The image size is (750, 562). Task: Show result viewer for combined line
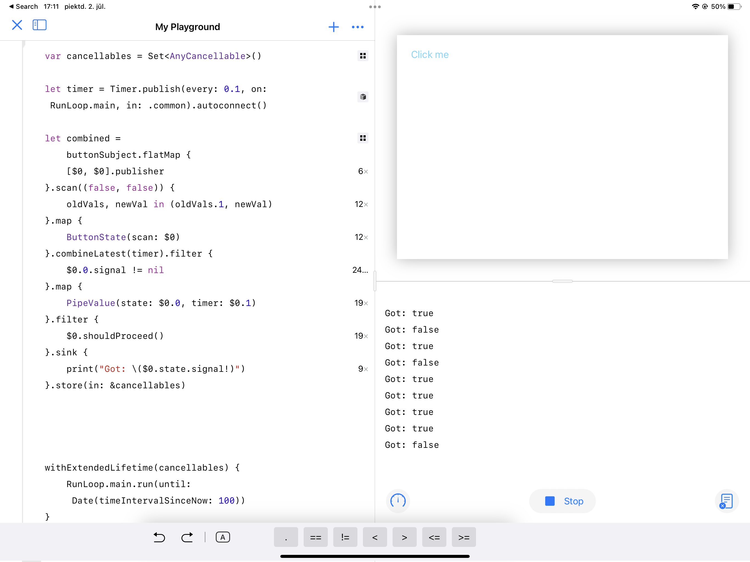tap(363, 138)
